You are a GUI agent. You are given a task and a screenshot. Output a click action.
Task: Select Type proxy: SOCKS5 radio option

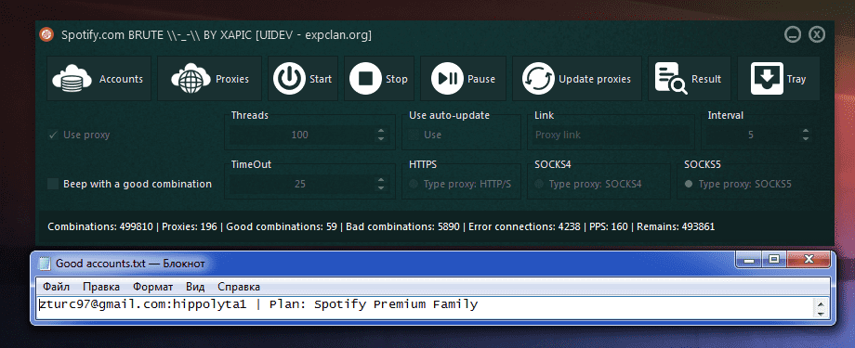[x=690, y=184]
